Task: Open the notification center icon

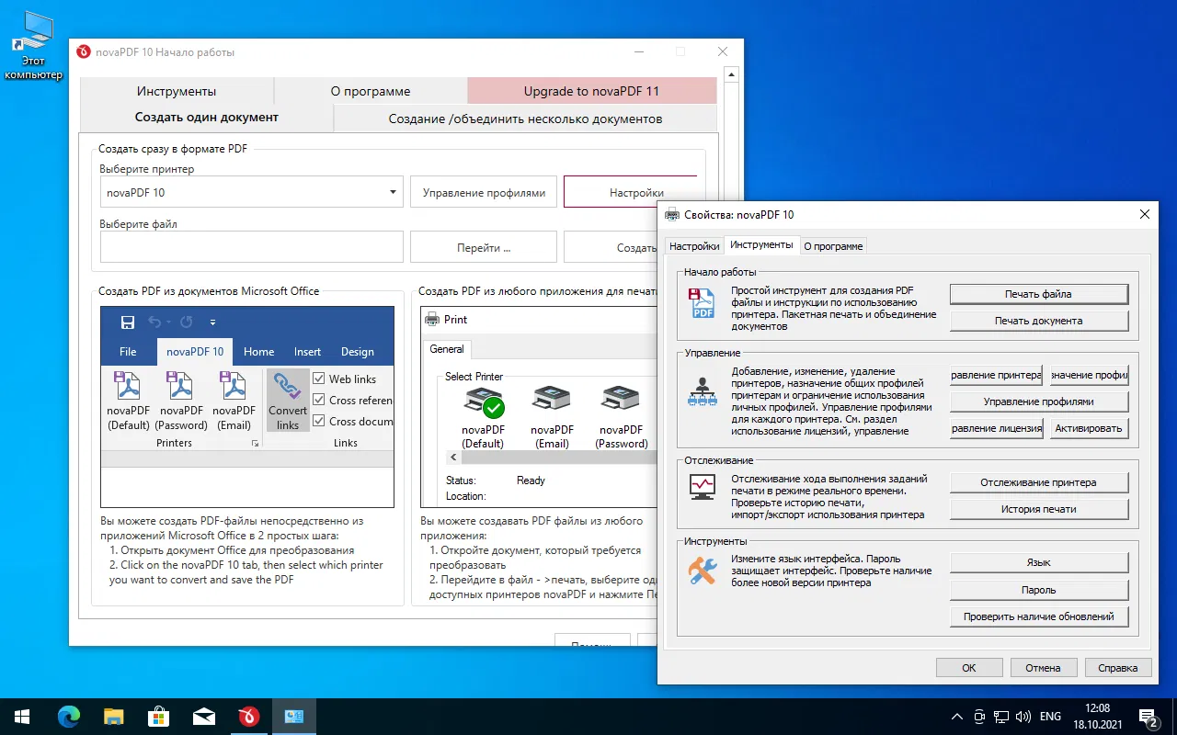Action: [x=1148, y=717]
